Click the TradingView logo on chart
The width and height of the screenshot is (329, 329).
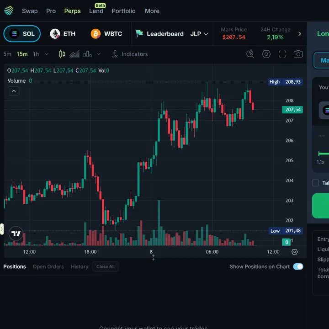coord(16,233)
